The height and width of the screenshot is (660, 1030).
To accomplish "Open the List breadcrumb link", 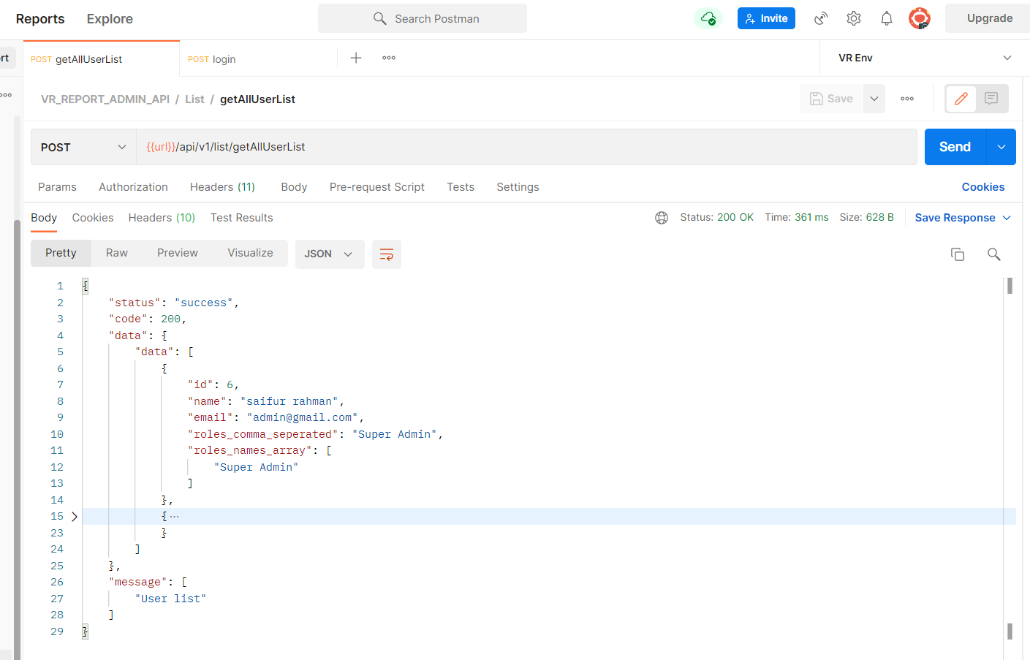I will pos(194,99).
